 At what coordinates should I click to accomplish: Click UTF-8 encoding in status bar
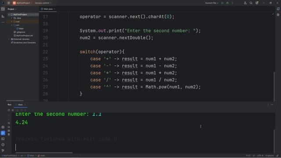tap(260, 156)
